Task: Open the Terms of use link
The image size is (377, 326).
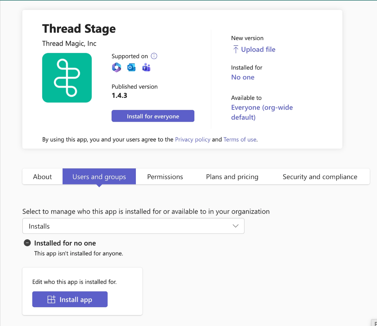Action: [x=240, y=139]
